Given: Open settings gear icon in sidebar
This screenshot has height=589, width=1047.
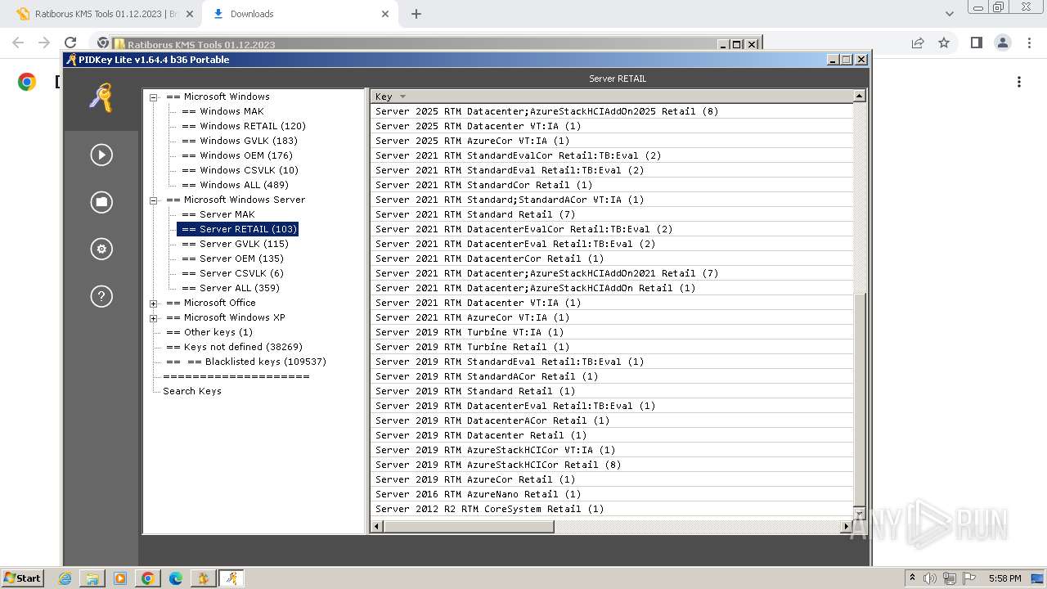Looking at the screenshot, I should 101,249.
